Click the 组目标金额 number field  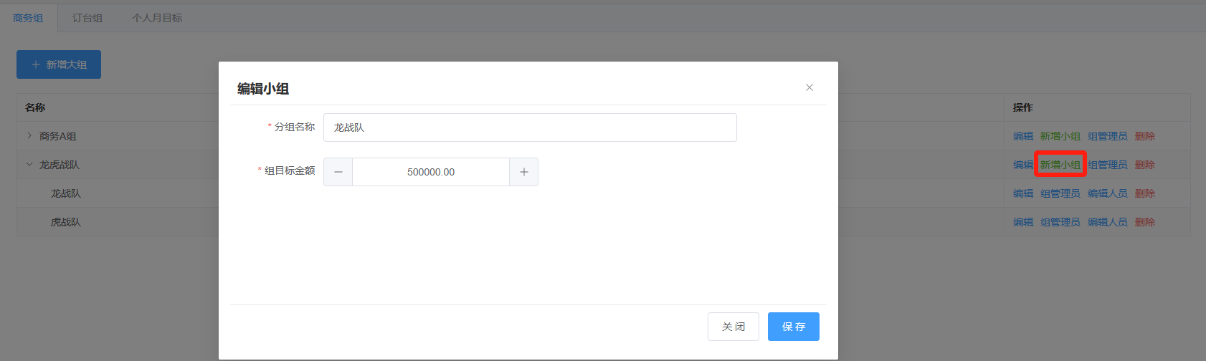click(x=430, y=172)
